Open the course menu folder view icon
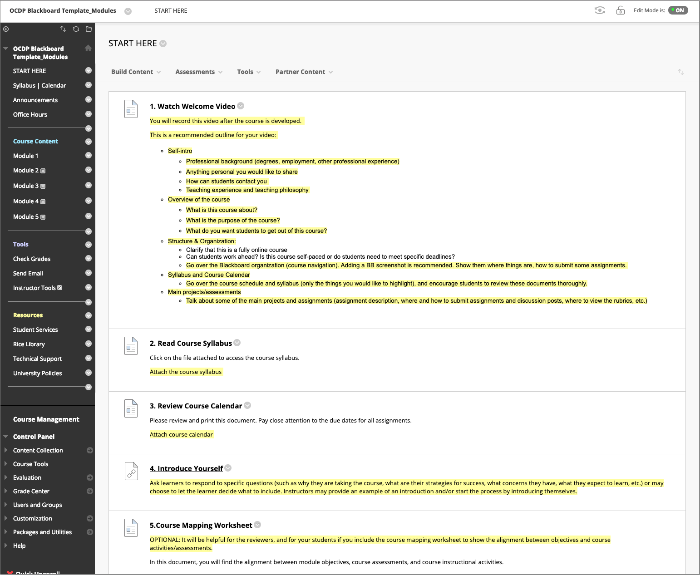Screen dimensions: 700x575 click(89, 29)
